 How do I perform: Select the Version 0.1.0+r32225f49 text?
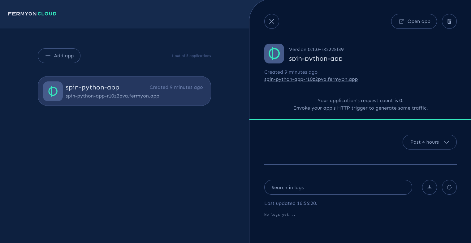[316, 49]
